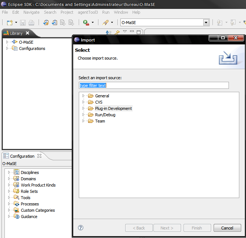
Task: Select the General import source folder
Action: click(102, 96)
